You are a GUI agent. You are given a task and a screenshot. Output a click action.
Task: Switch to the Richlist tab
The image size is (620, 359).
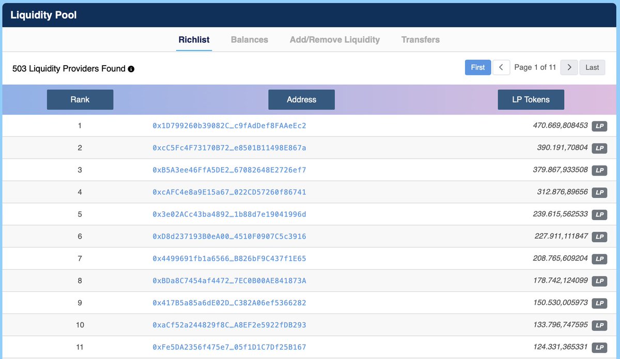194,40
